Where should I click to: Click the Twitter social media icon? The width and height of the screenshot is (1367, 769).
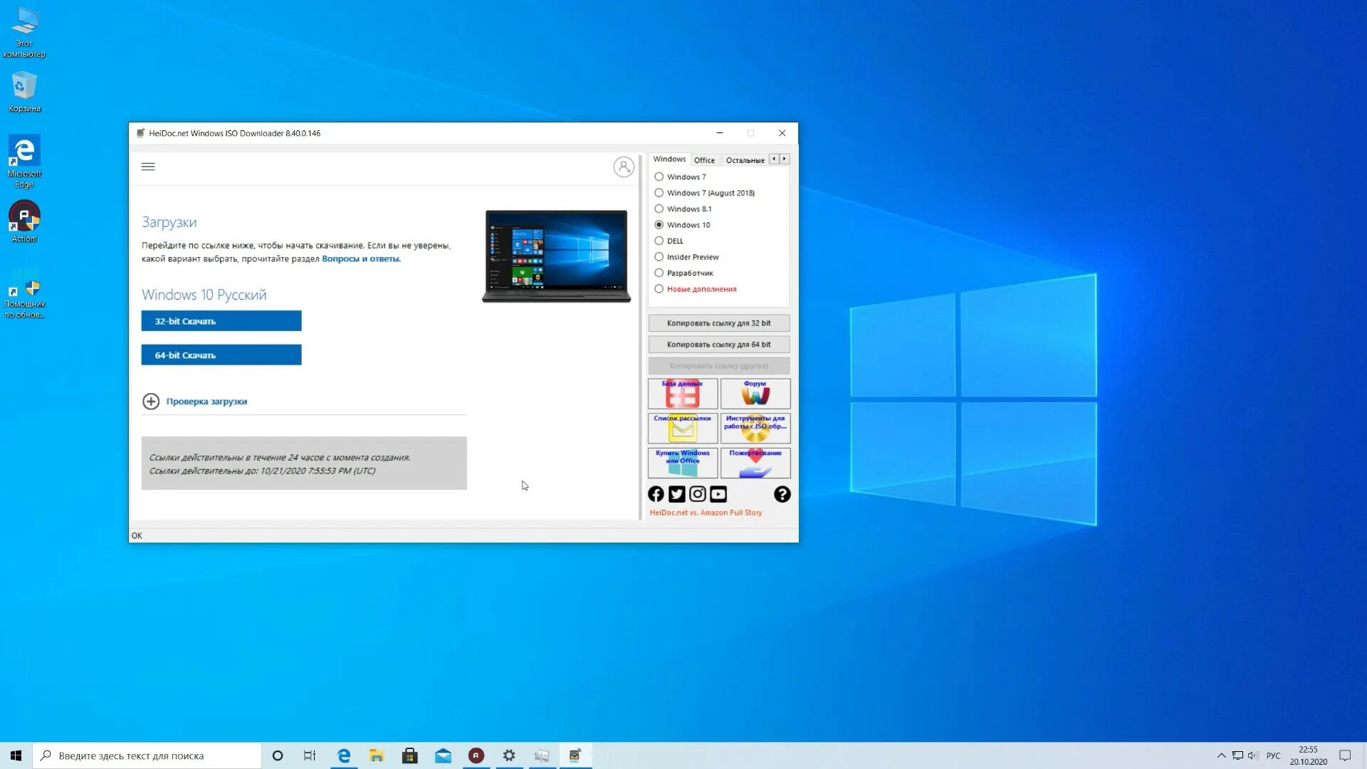click(677, 493)
